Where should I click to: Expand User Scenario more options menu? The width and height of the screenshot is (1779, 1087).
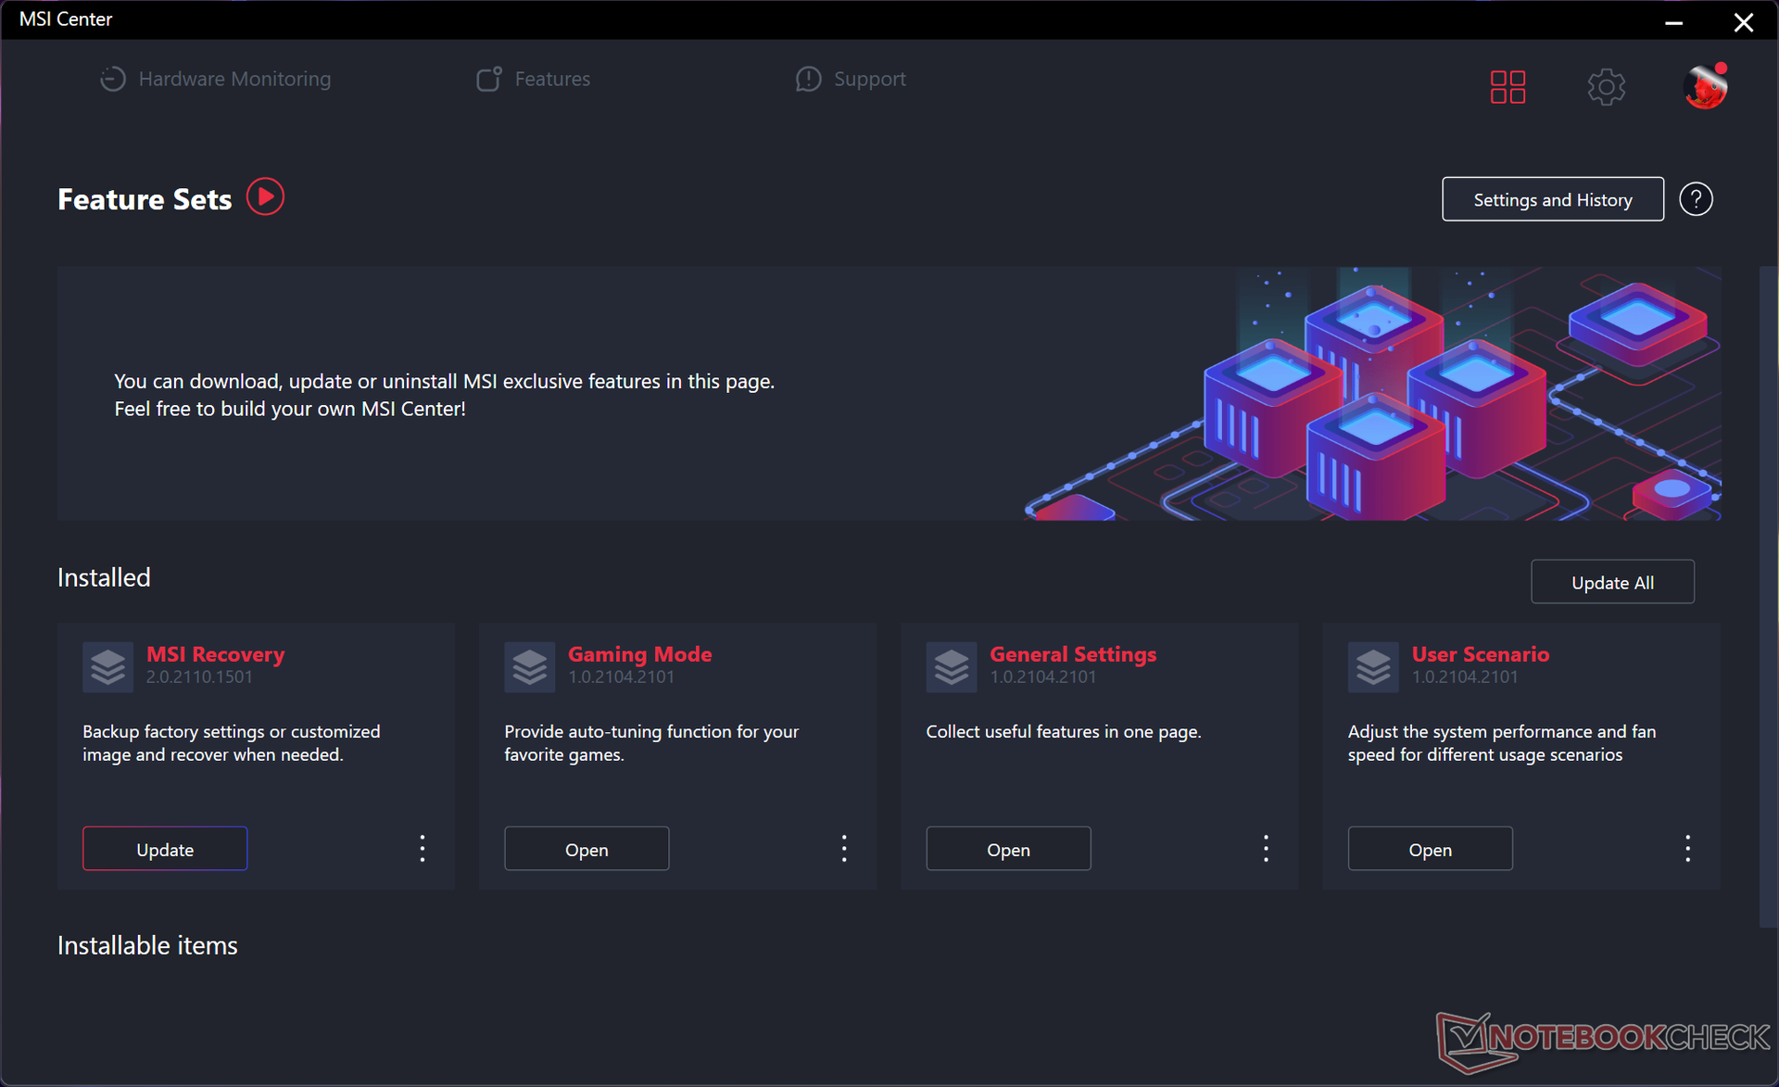pyautogui.click(x=1687, y=849)
